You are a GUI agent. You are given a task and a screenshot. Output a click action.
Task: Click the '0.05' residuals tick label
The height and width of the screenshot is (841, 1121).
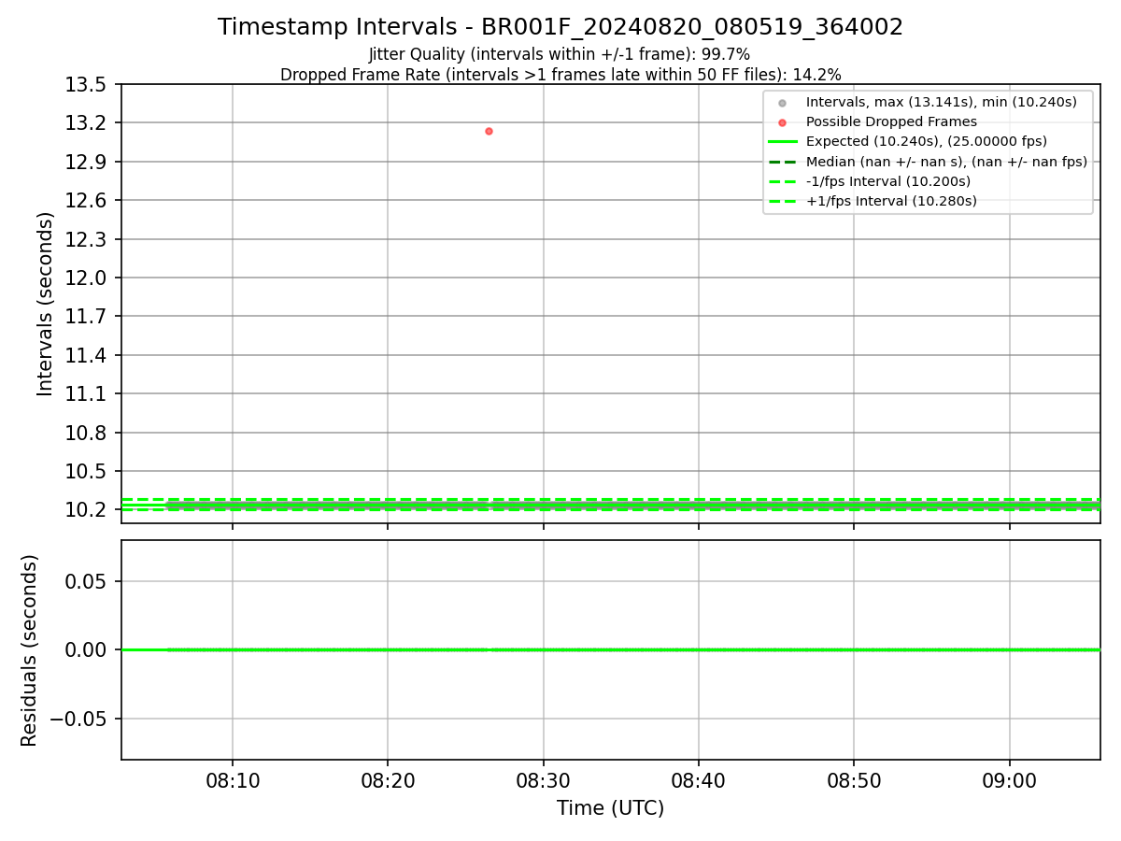coord(87,581)
